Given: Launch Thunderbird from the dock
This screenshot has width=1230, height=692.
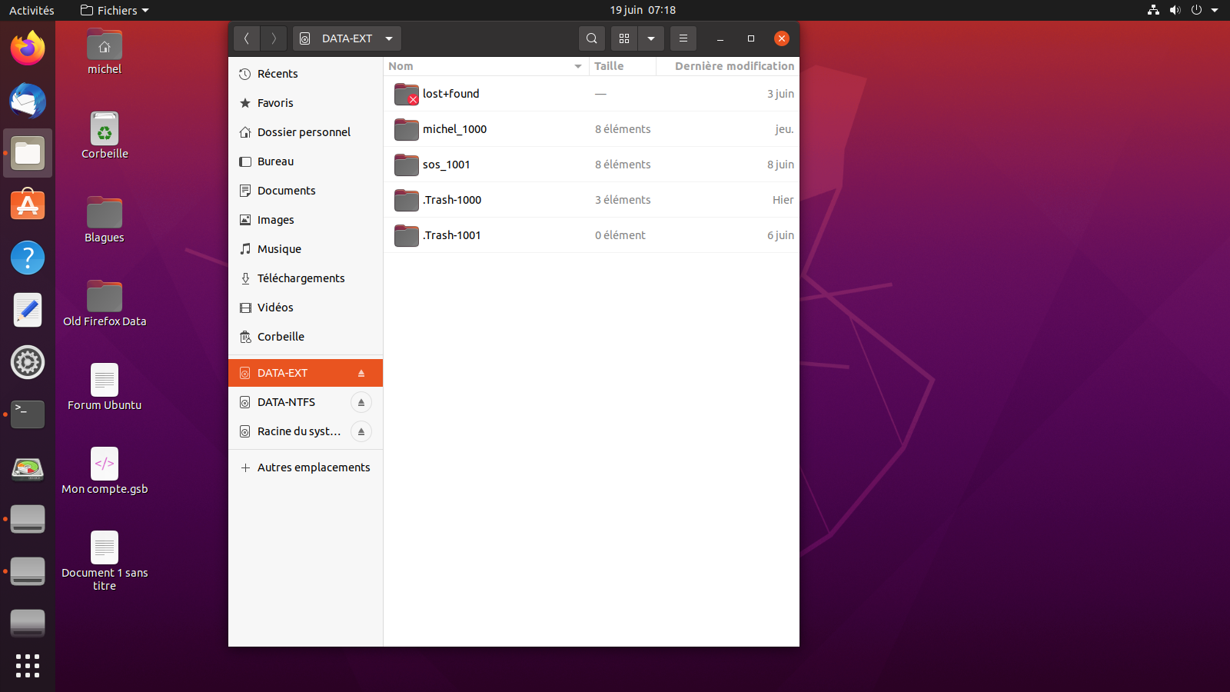Looking at the screenshot, I should click(28, 101).
